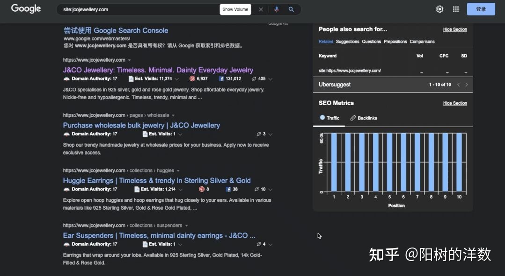This screenshot has height=276, width=505.
Task: Click the Pinterest icon showing 6,937
Action: coord(192,79)
